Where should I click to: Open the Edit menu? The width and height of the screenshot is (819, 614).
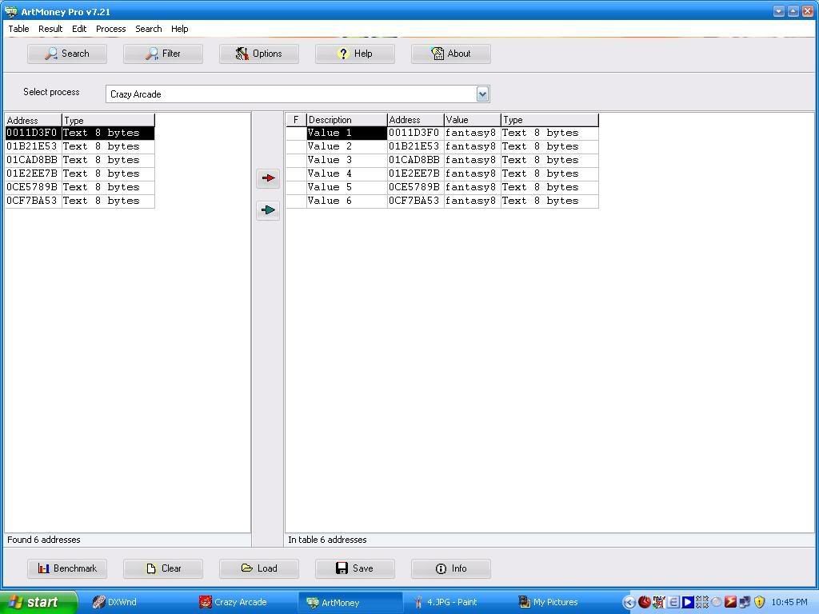click(x=79, y=29)
